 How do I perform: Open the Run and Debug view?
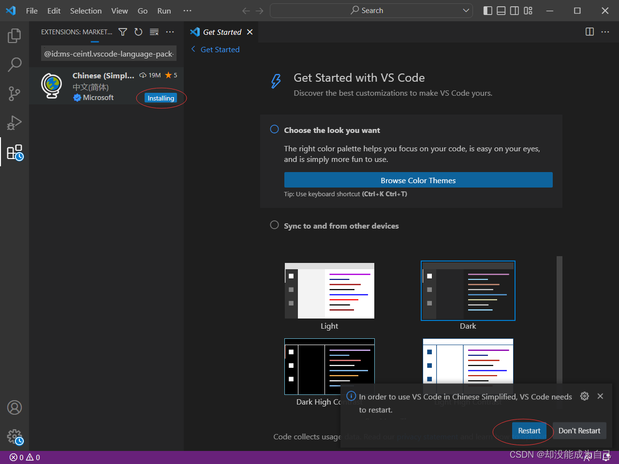pyautogui.click(x=15, y=123)
